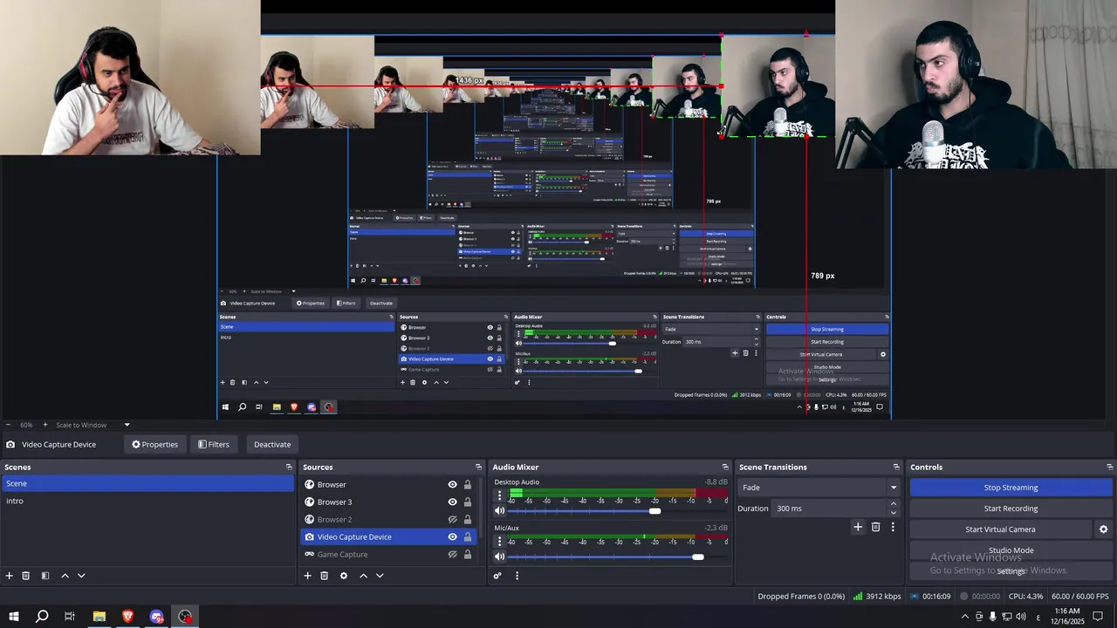Toggle the lock on Browser 3
This screenshot has width=1117, height=628.
pyautogui.click(x=467, y=502)
